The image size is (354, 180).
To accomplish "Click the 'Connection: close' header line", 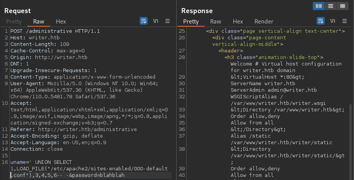I will (x=37, y=149).
